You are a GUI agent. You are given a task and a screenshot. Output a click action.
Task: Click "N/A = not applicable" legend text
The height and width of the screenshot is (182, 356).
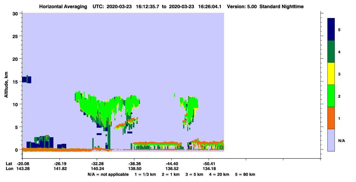point(108,174)
